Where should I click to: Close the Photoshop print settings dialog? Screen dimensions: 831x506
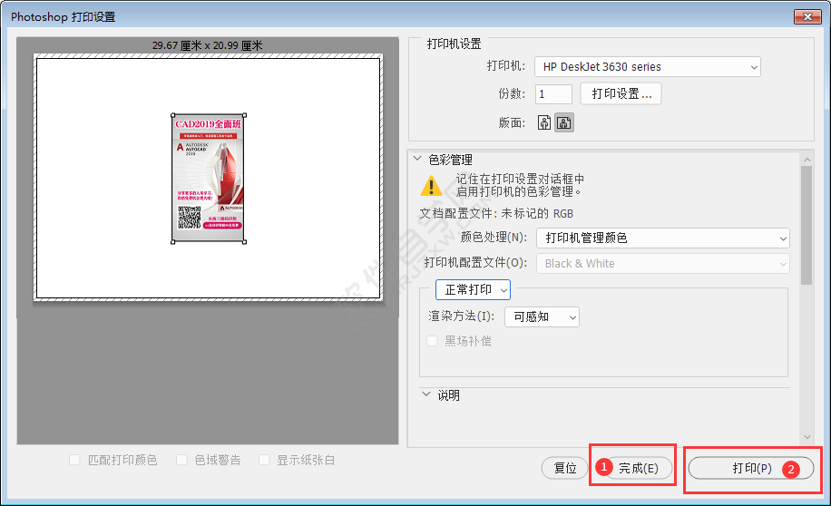pos(807,17)
